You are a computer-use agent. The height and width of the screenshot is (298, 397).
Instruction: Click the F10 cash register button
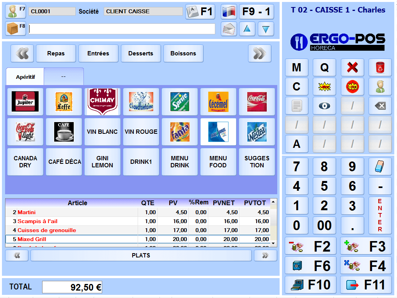tap(310, 285)
